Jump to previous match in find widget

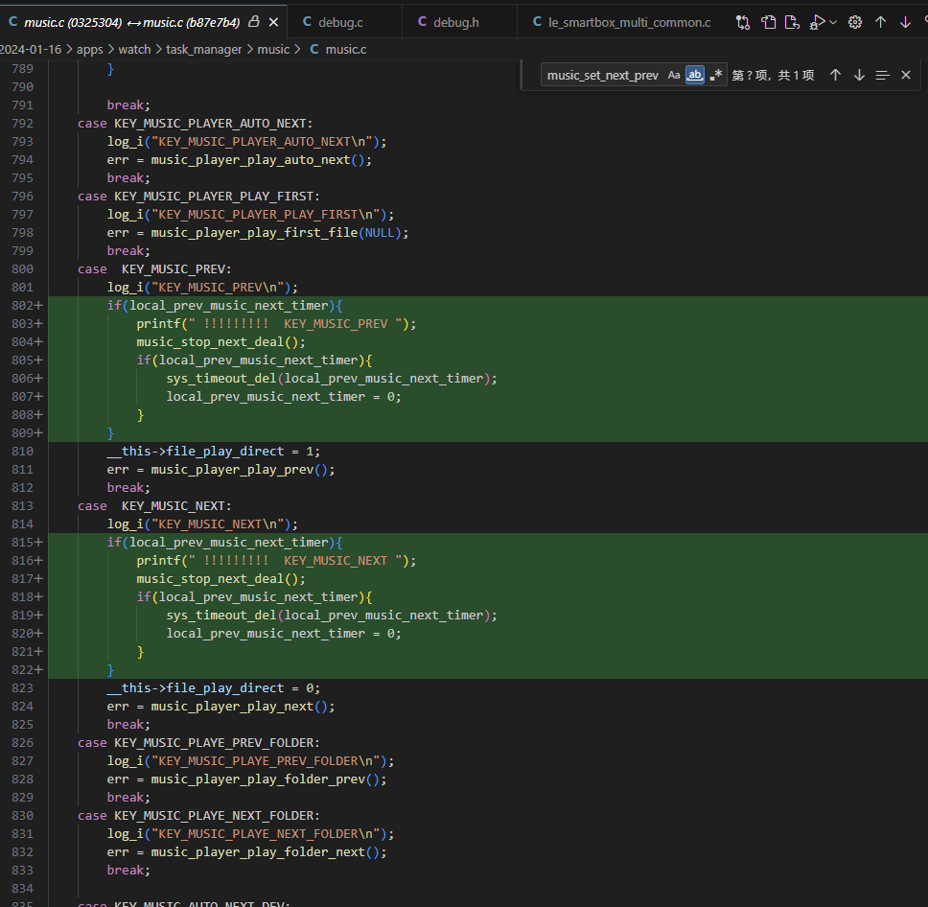835,75
